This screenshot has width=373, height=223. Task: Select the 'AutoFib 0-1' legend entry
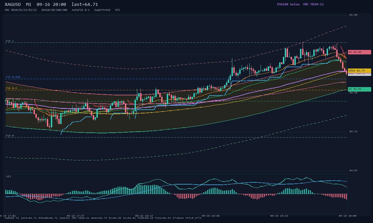pyautogui.click(x=81, y=10)
